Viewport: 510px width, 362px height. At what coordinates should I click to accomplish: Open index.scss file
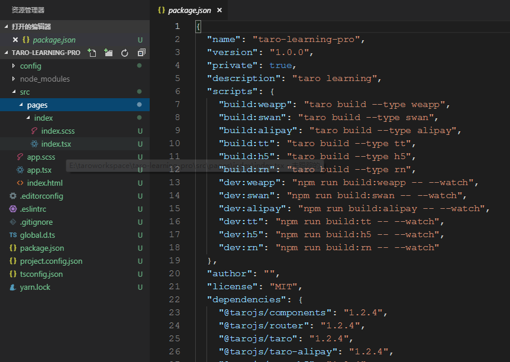(75, 131)
